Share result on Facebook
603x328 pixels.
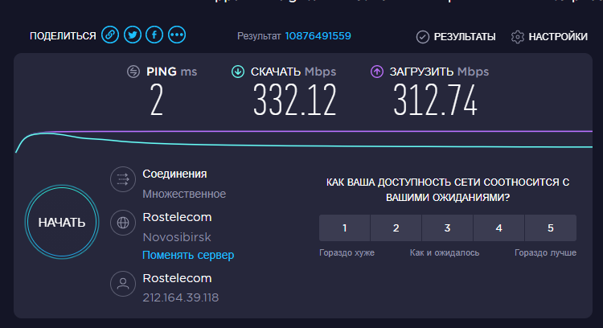point(154,35)
